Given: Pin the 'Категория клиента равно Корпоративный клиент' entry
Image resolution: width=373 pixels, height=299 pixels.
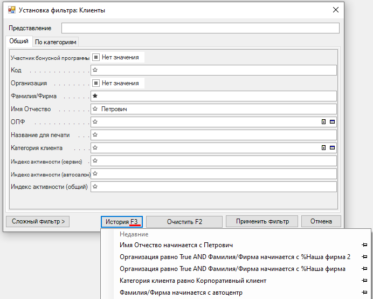Looking at the screenshot, I should coord(364,281).
